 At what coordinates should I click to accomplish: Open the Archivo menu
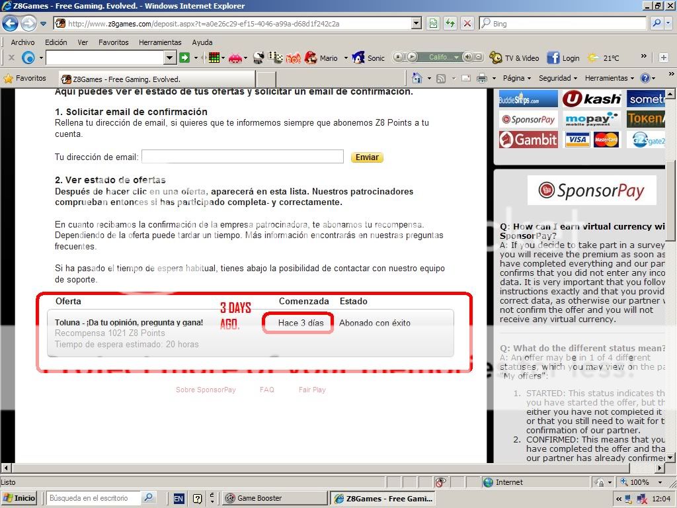point(22,42)
